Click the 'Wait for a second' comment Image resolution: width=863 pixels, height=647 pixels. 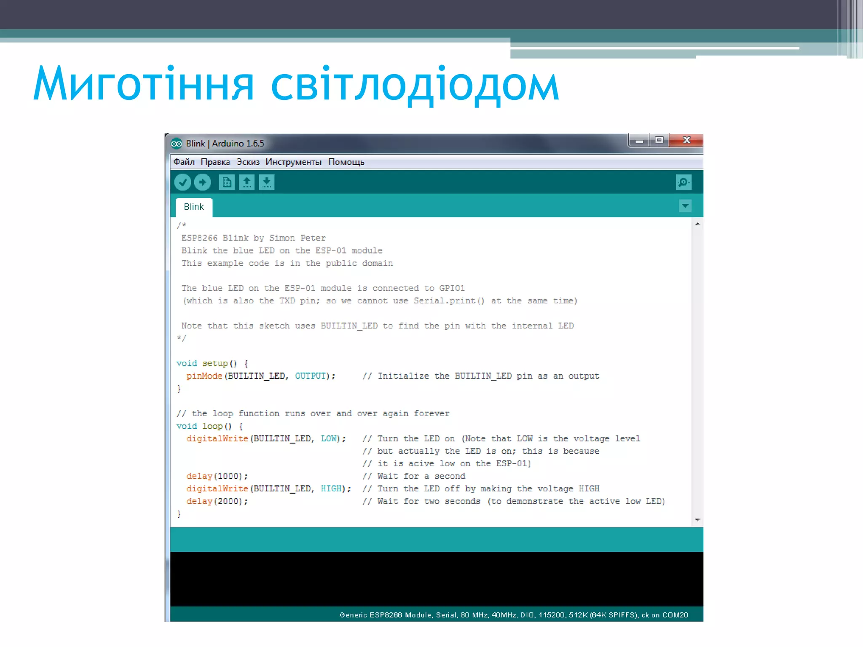(414, 476)
